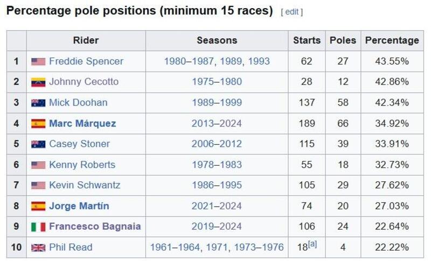
Task: Open the edit link for this section
Action: [x=292, y=12]
